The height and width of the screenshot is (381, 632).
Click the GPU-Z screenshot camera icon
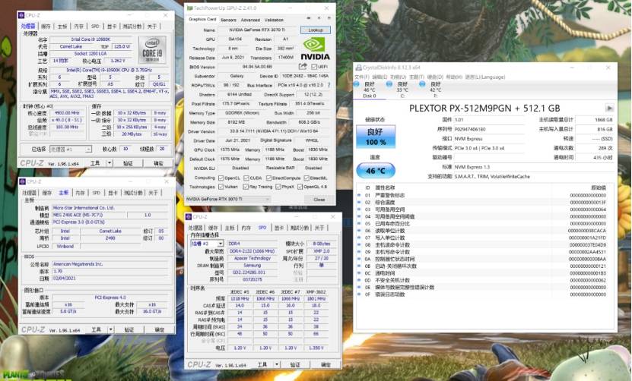point(309,18)
